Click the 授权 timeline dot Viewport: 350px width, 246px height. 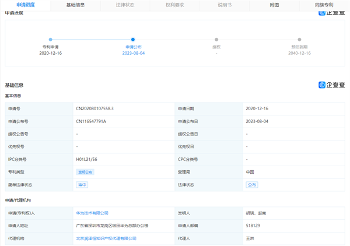[216, 40]
